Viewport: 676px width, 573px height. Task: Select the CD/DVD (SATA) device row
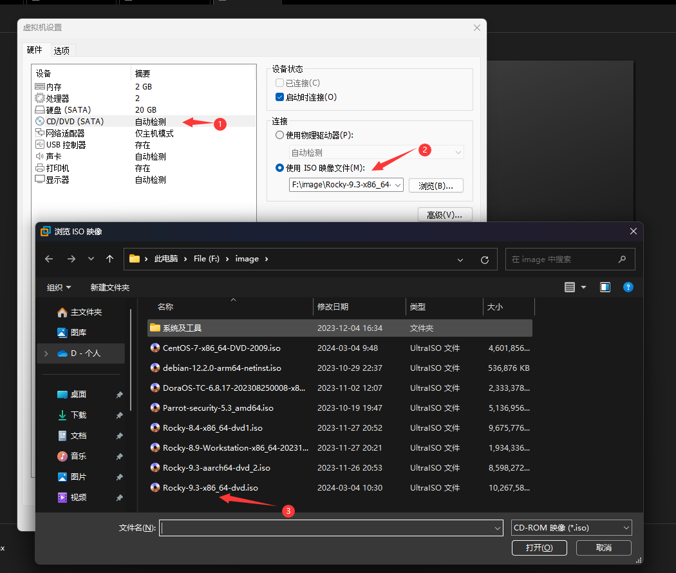[144, 122]
